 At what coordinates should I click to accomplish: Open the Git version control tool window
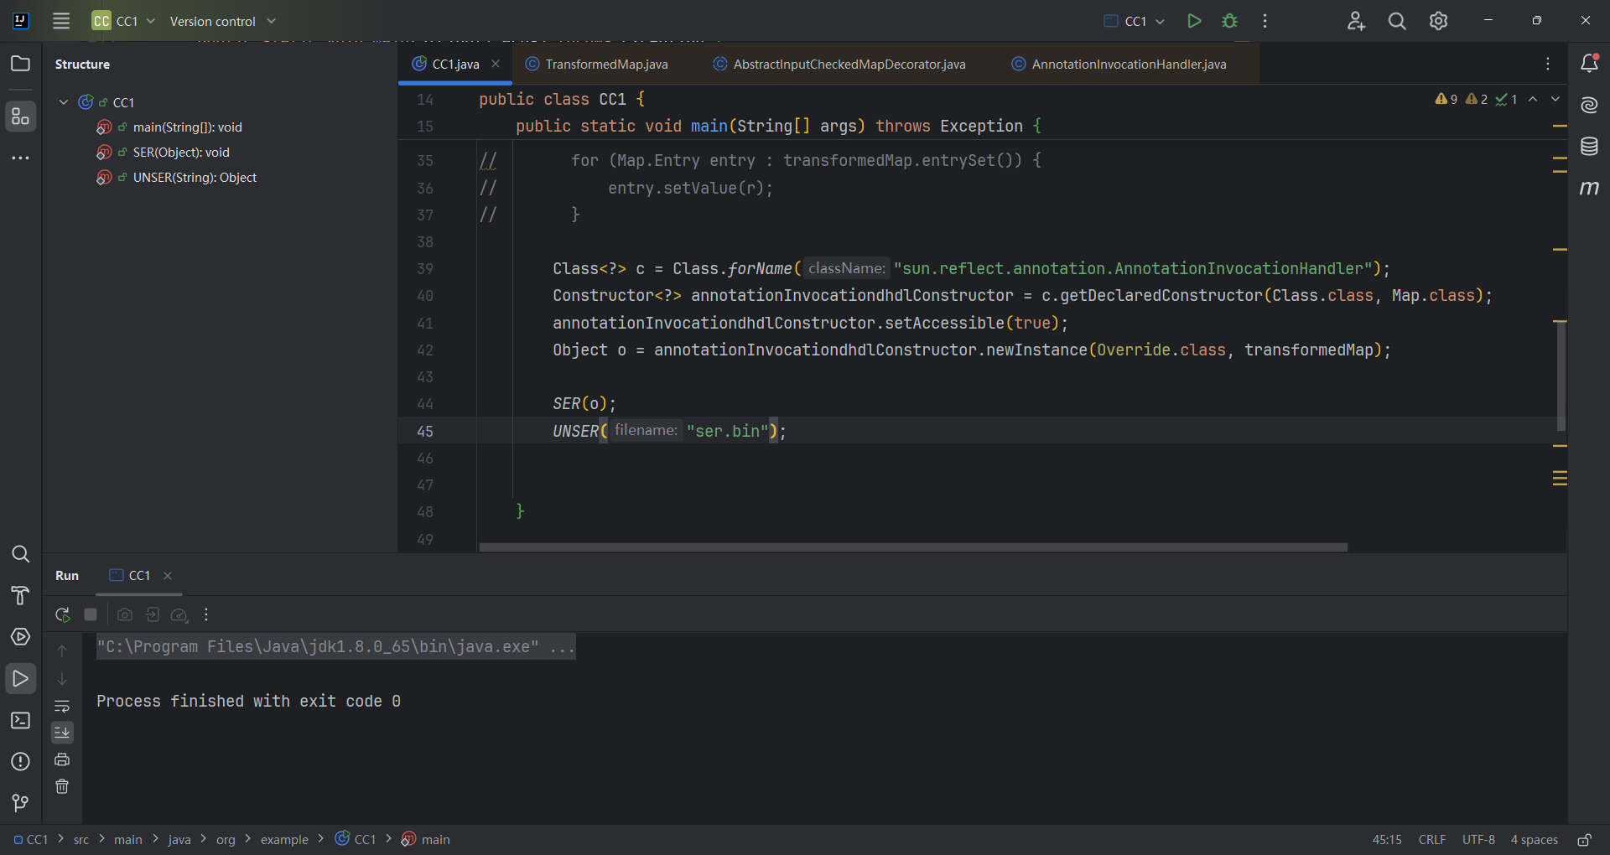point(20,803)
